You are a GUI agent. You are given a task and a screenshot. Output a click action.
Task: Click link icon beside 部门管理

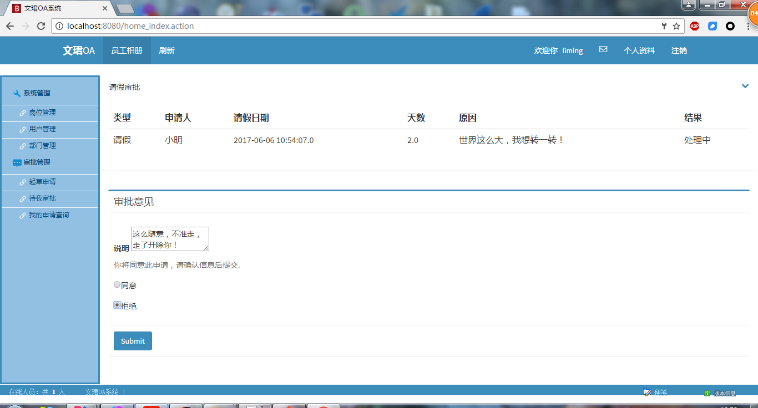[x=23, y=146]
